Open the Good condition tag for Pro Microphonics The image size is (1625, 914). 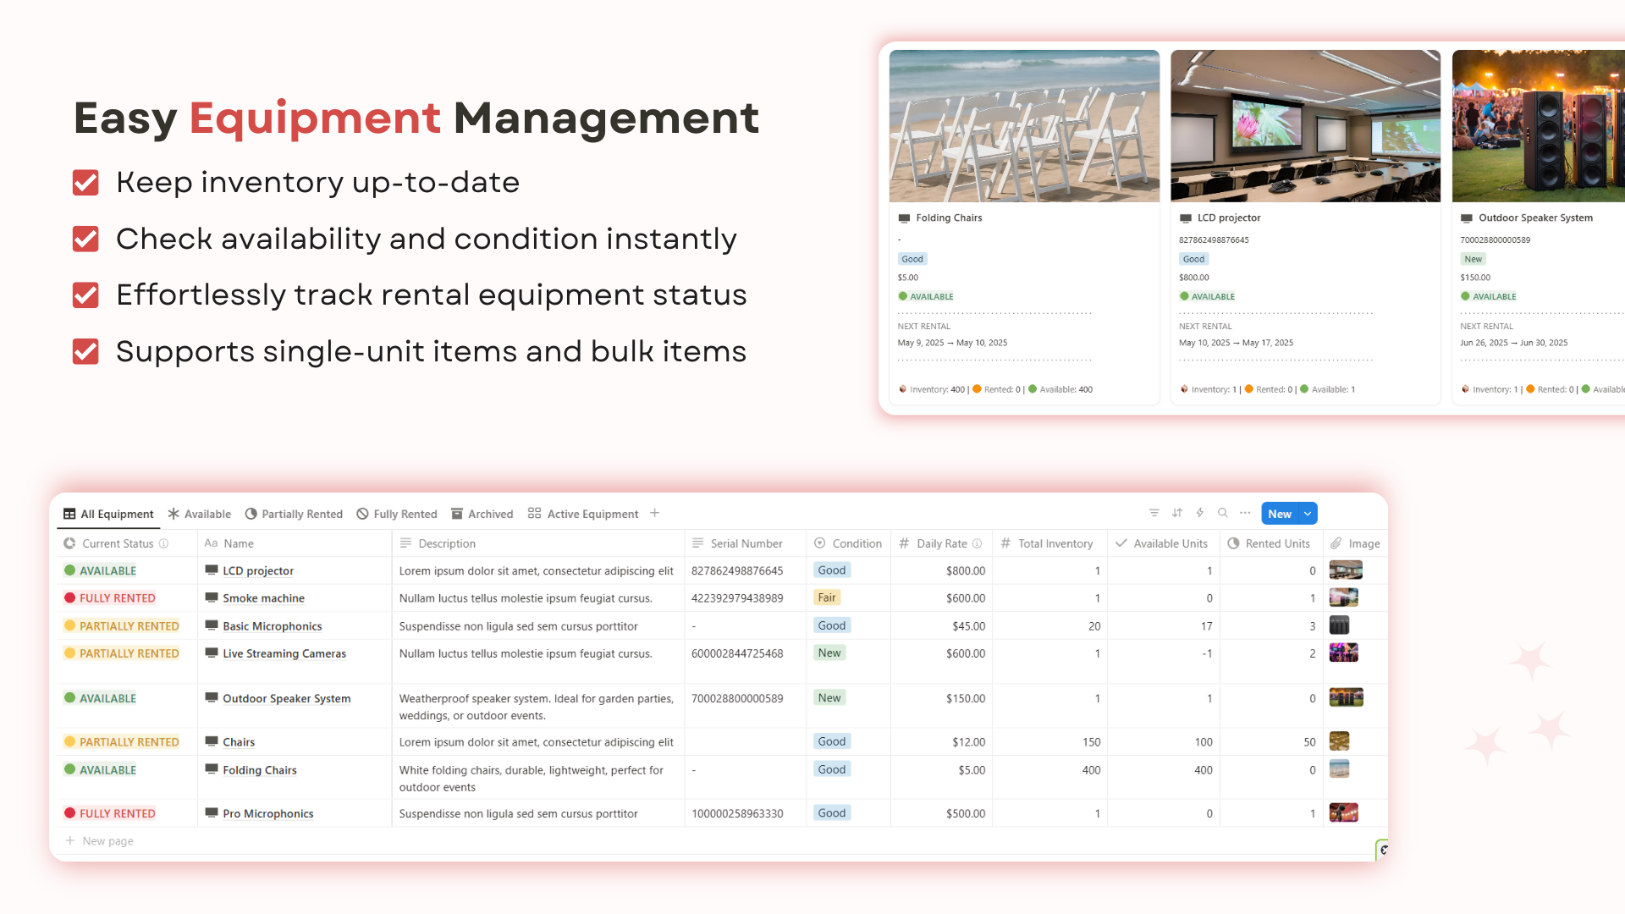[x=831, y=812]
